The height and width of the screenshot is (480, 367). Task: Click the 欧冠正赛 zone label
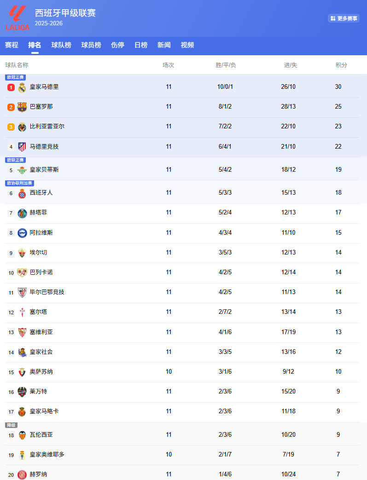(16, 77)
